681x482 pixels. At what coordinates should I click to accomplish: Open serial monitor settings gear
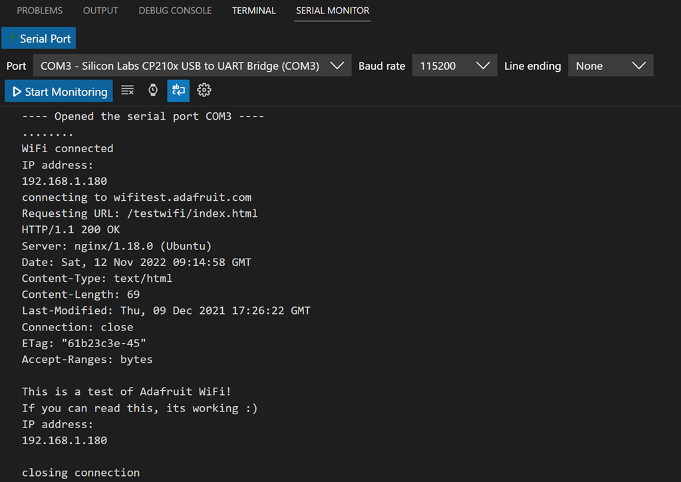click(x=204, y=90)
